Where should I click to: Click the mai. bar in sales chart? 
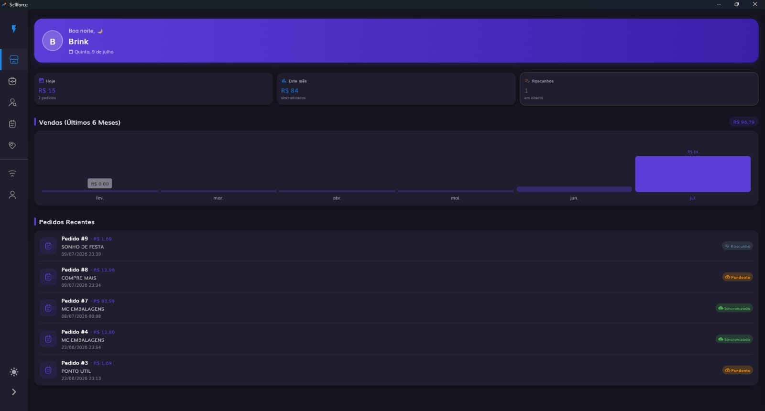click(456, 191)
